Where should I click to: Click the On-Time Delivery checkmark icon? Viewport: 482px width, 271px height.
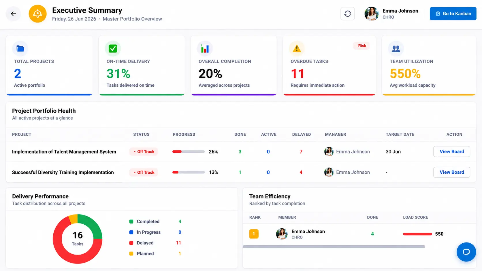point(113,48)
